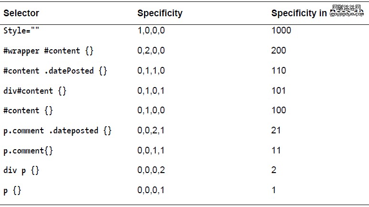Select the "#content .datePosted {}" selector cell

coord(55,71)
